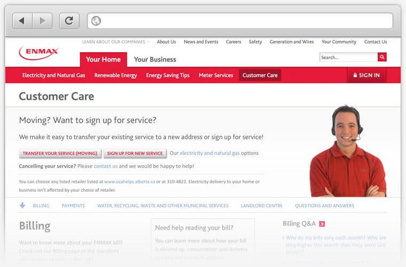Open the Your Home tab

103,59
